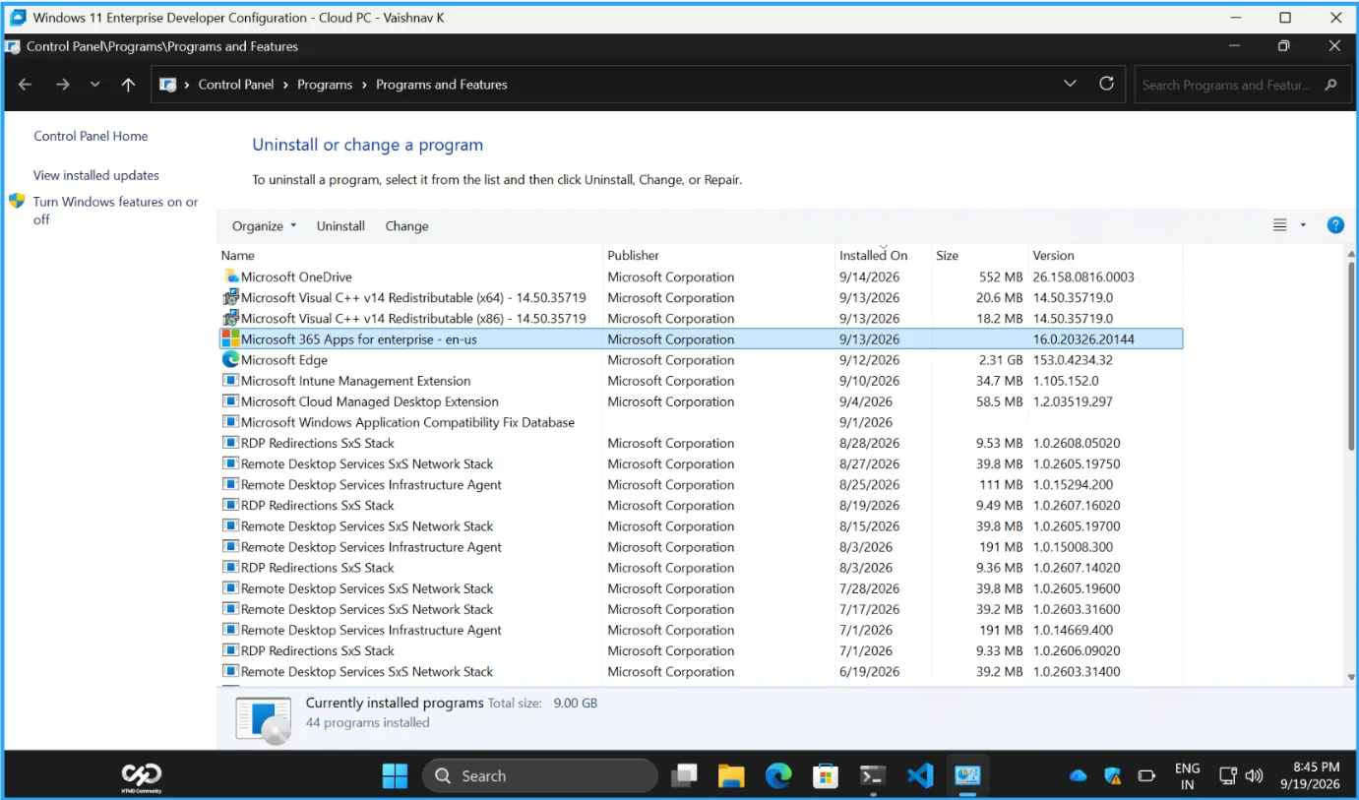Open the recent locations chevron
This screenshot has width=1359, height=800.
(95, 85)
